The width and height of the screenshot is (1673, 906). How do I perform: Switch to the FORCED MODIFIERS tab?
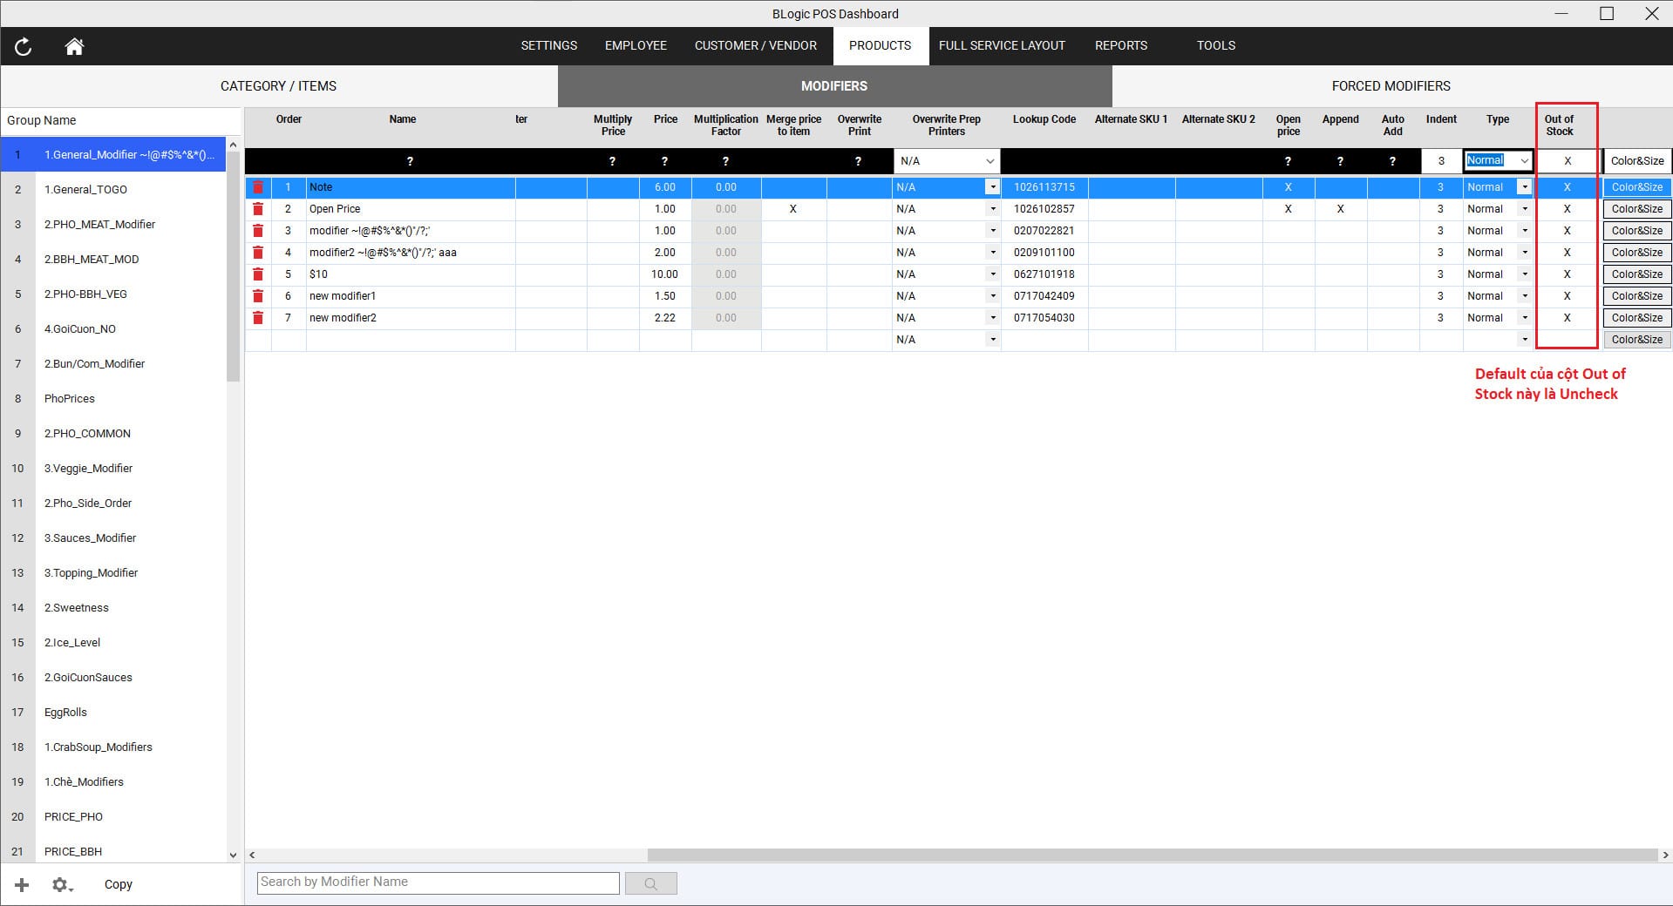tap(1391, 86)
